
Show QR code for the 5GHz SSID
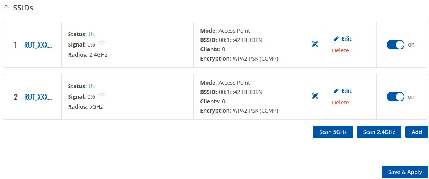[x=315, y=96]
